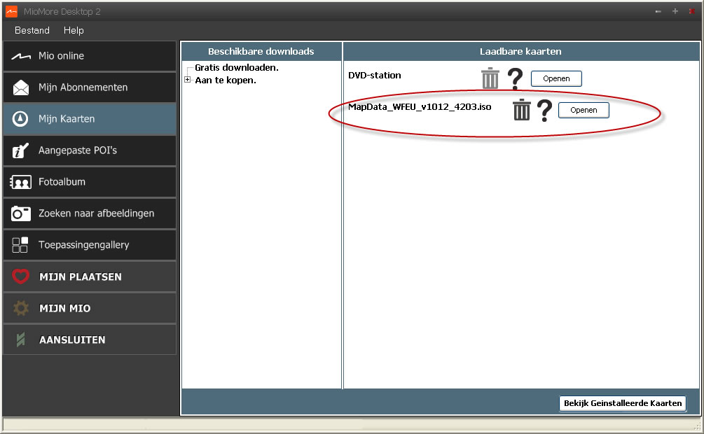
Task: Click the MIJN MIO gear icon
Action: pos(20,308)
